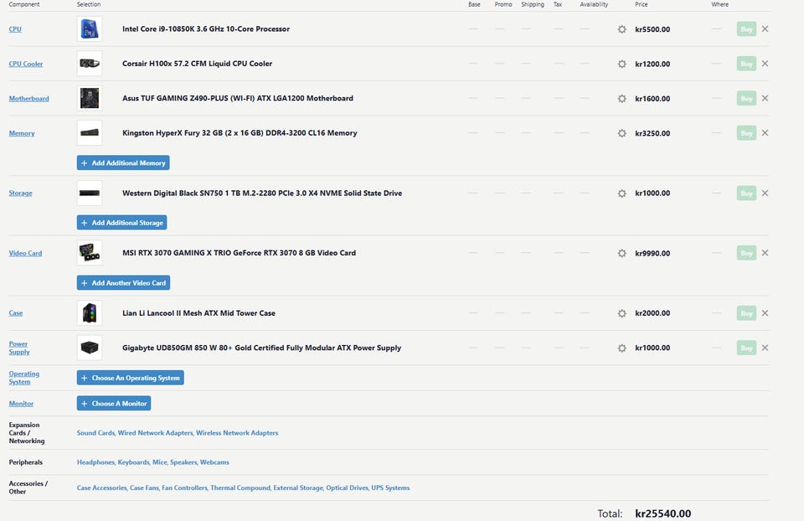The width and height of the screenshot is (804, 521).
Task: Click Add Another Video Card button
Action: (124, 282)
